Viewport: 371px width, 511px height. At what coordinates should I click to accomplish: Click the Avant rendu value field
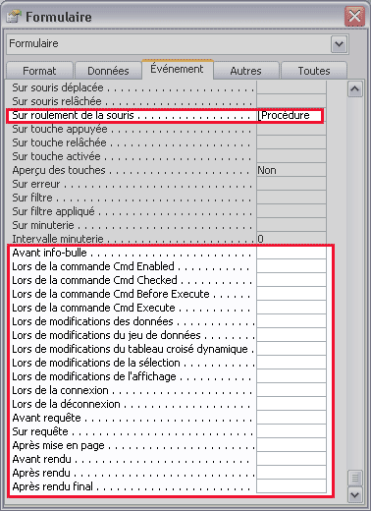291,459
